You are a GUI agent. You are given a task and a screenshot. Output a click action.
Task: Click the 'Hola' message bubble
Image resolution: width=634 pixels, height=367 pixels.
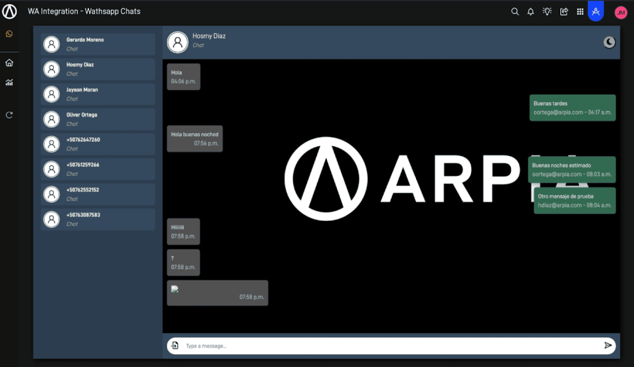pos(183,77)
